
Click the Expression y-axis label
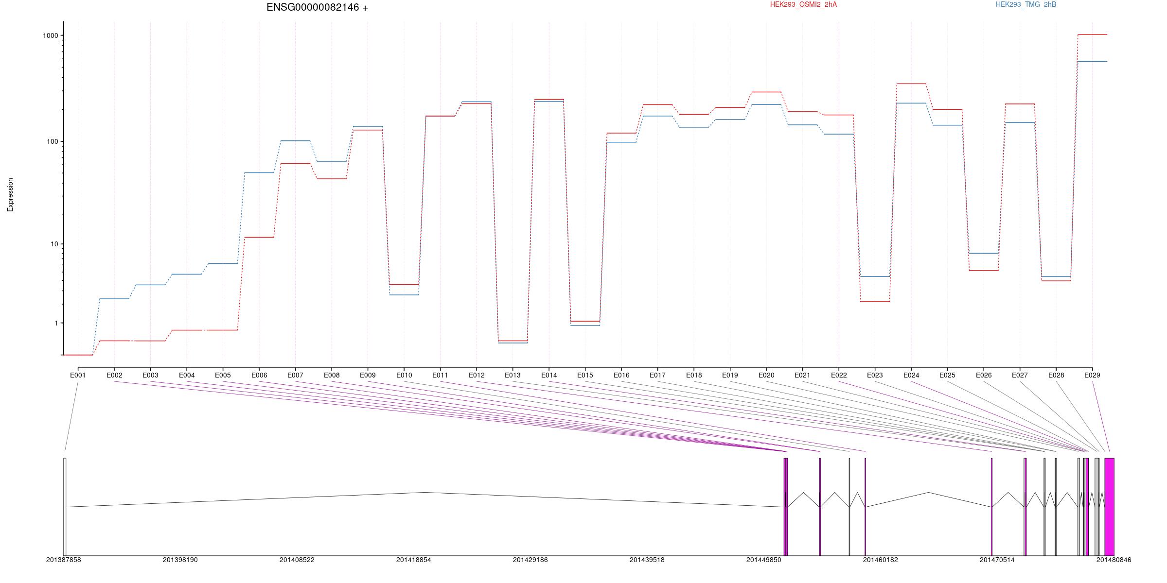pyautogui.click(x=10, y=194)
